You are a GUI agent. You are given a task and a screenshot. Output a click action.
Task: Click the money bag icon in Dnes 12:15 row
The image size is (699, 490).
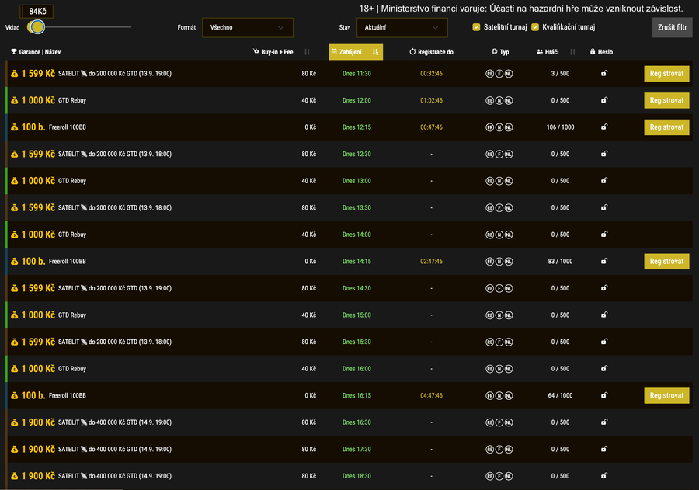(14, 127)
